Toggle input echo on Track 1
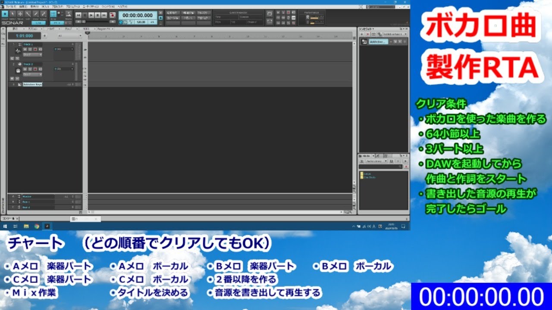The width and height of the screenshot is (552, 310). coord(40,50)
